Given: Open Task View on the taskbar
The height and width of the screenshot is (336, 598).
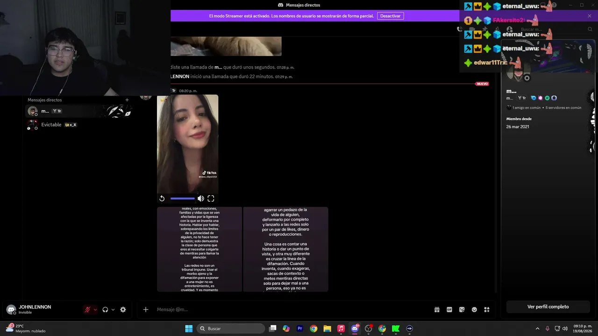Looking at the screenshot, I should point(273,329).
